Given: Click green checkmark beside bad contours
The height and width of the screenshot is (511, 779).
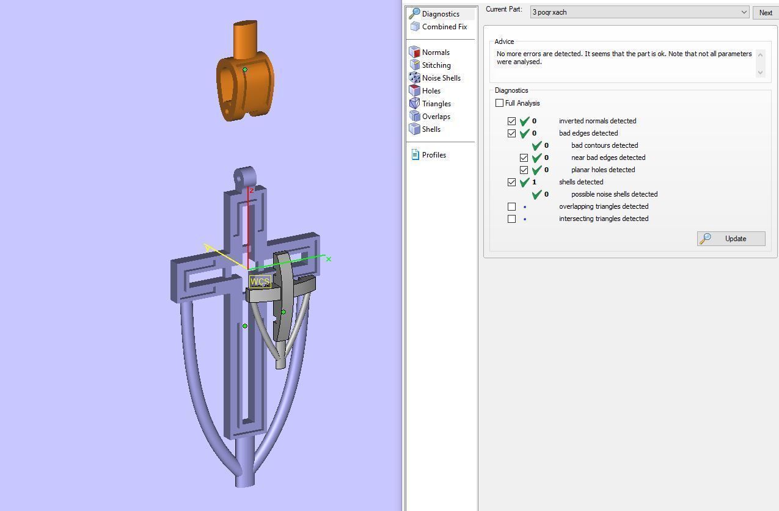Looking at the screenshot, I should click(537, 145).
